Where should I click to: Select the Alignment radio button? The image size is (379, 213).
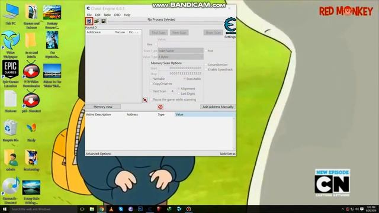click(x=179, y=89)
